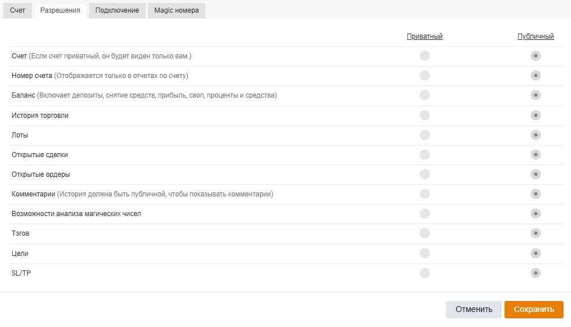Click the Приватный column header link
Screen dimensions: 571x327
[424, 36]
